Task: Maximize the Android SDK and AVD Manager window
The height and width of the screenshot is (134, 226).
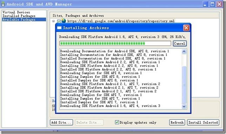Action: (212, 4)
